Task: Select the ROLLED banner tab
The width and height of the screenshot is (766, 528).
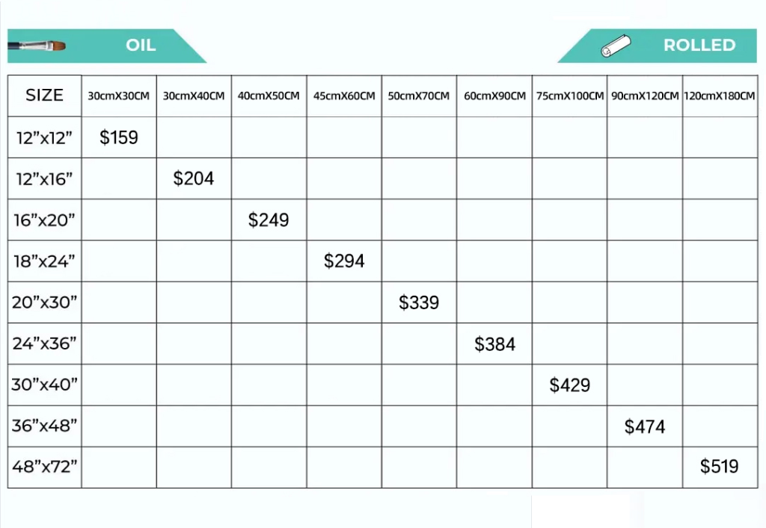Action: (x=699, y=46)
